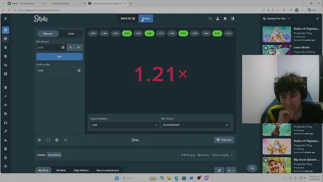Image resolution: width=323 pixels, height=182 pixels.
Task: Open the notifications bell
Action: [225, 19]
